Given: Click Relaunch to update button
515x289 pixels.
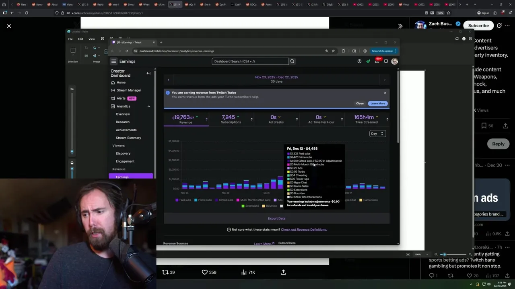Looking at the screenshot, I should (384, 51).
